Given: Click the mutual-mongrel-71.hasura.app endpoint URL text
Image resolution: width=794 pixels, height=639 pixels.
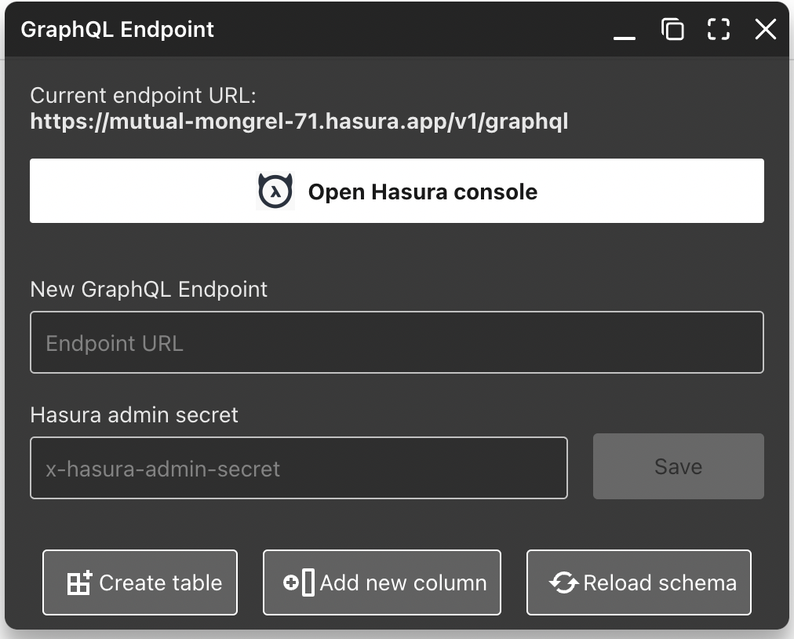Looking at the screenshot, I should pos(299,122).
